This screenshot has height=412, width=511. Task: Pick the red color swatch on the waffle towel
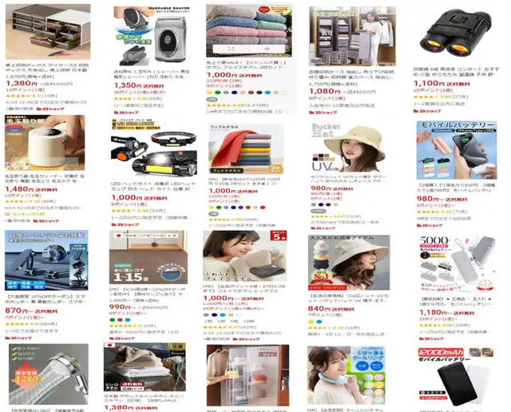[x=263, y=208]
